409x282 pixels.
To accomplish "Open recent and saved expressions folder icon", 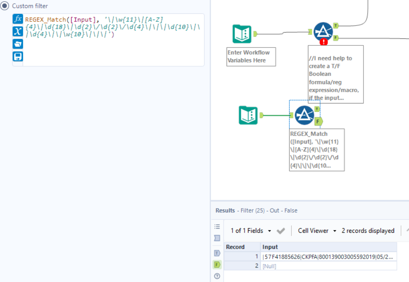I will coord(18,44).
